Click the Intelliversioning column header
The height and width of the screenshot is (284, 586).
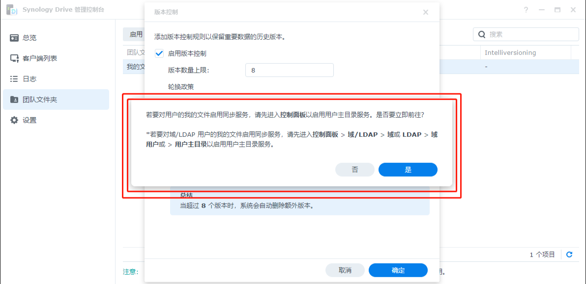[x=510, y=52]
